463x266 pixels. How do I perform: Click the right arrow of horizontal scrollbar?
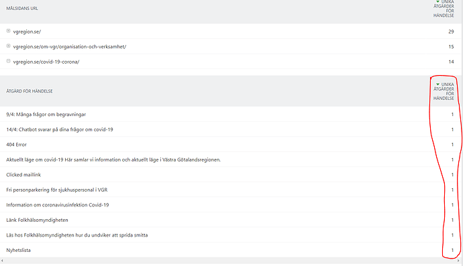click(458, 261)
